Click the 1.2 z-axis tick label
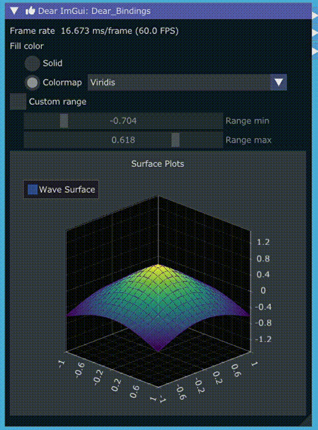Screen dimensions: 318x430 pyautogui.click(x=263, y=242)
